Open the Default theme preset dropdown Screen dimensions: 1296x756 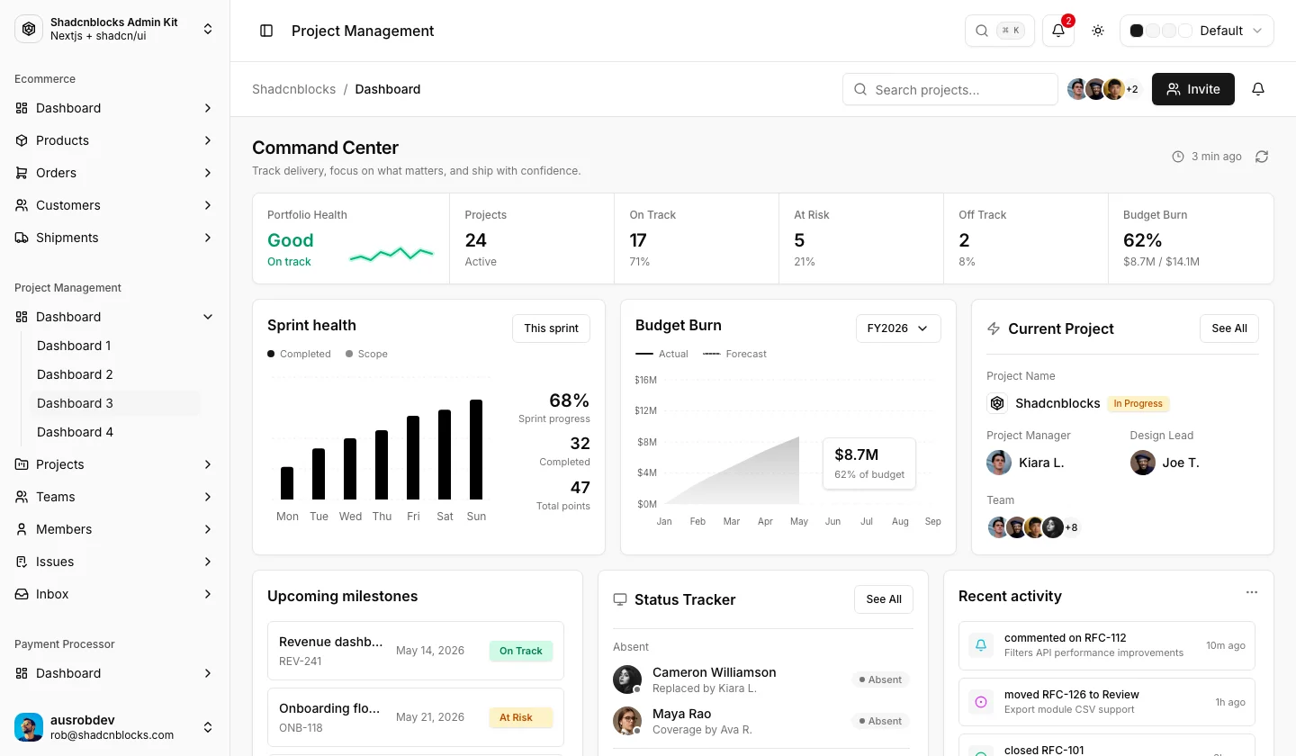coord(1197,31)
